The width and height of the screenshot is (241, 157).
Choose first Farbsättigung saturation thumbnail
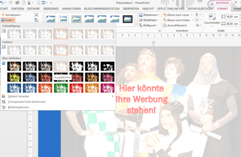point(14,34)
